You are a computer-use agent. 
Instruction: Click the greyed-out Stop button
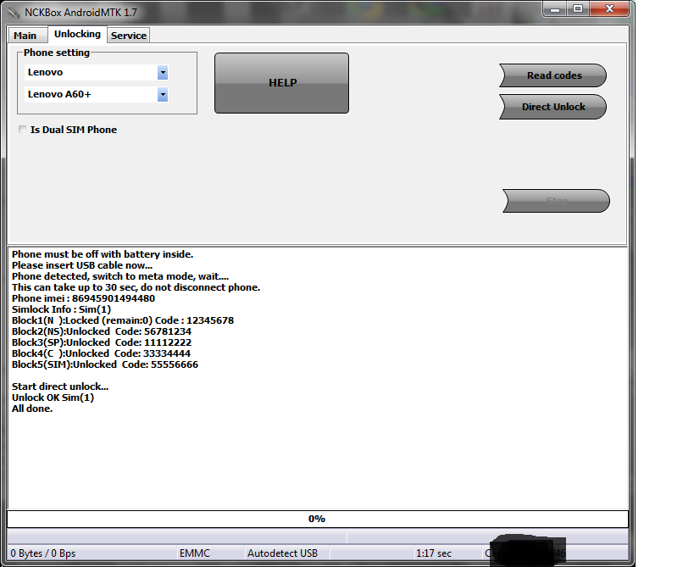point(556,201)
